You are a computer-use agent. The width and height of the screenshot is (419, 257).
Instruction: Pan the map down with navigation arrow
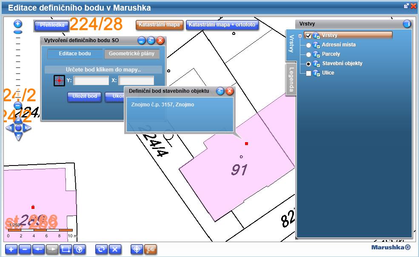[x=18, y=137]
